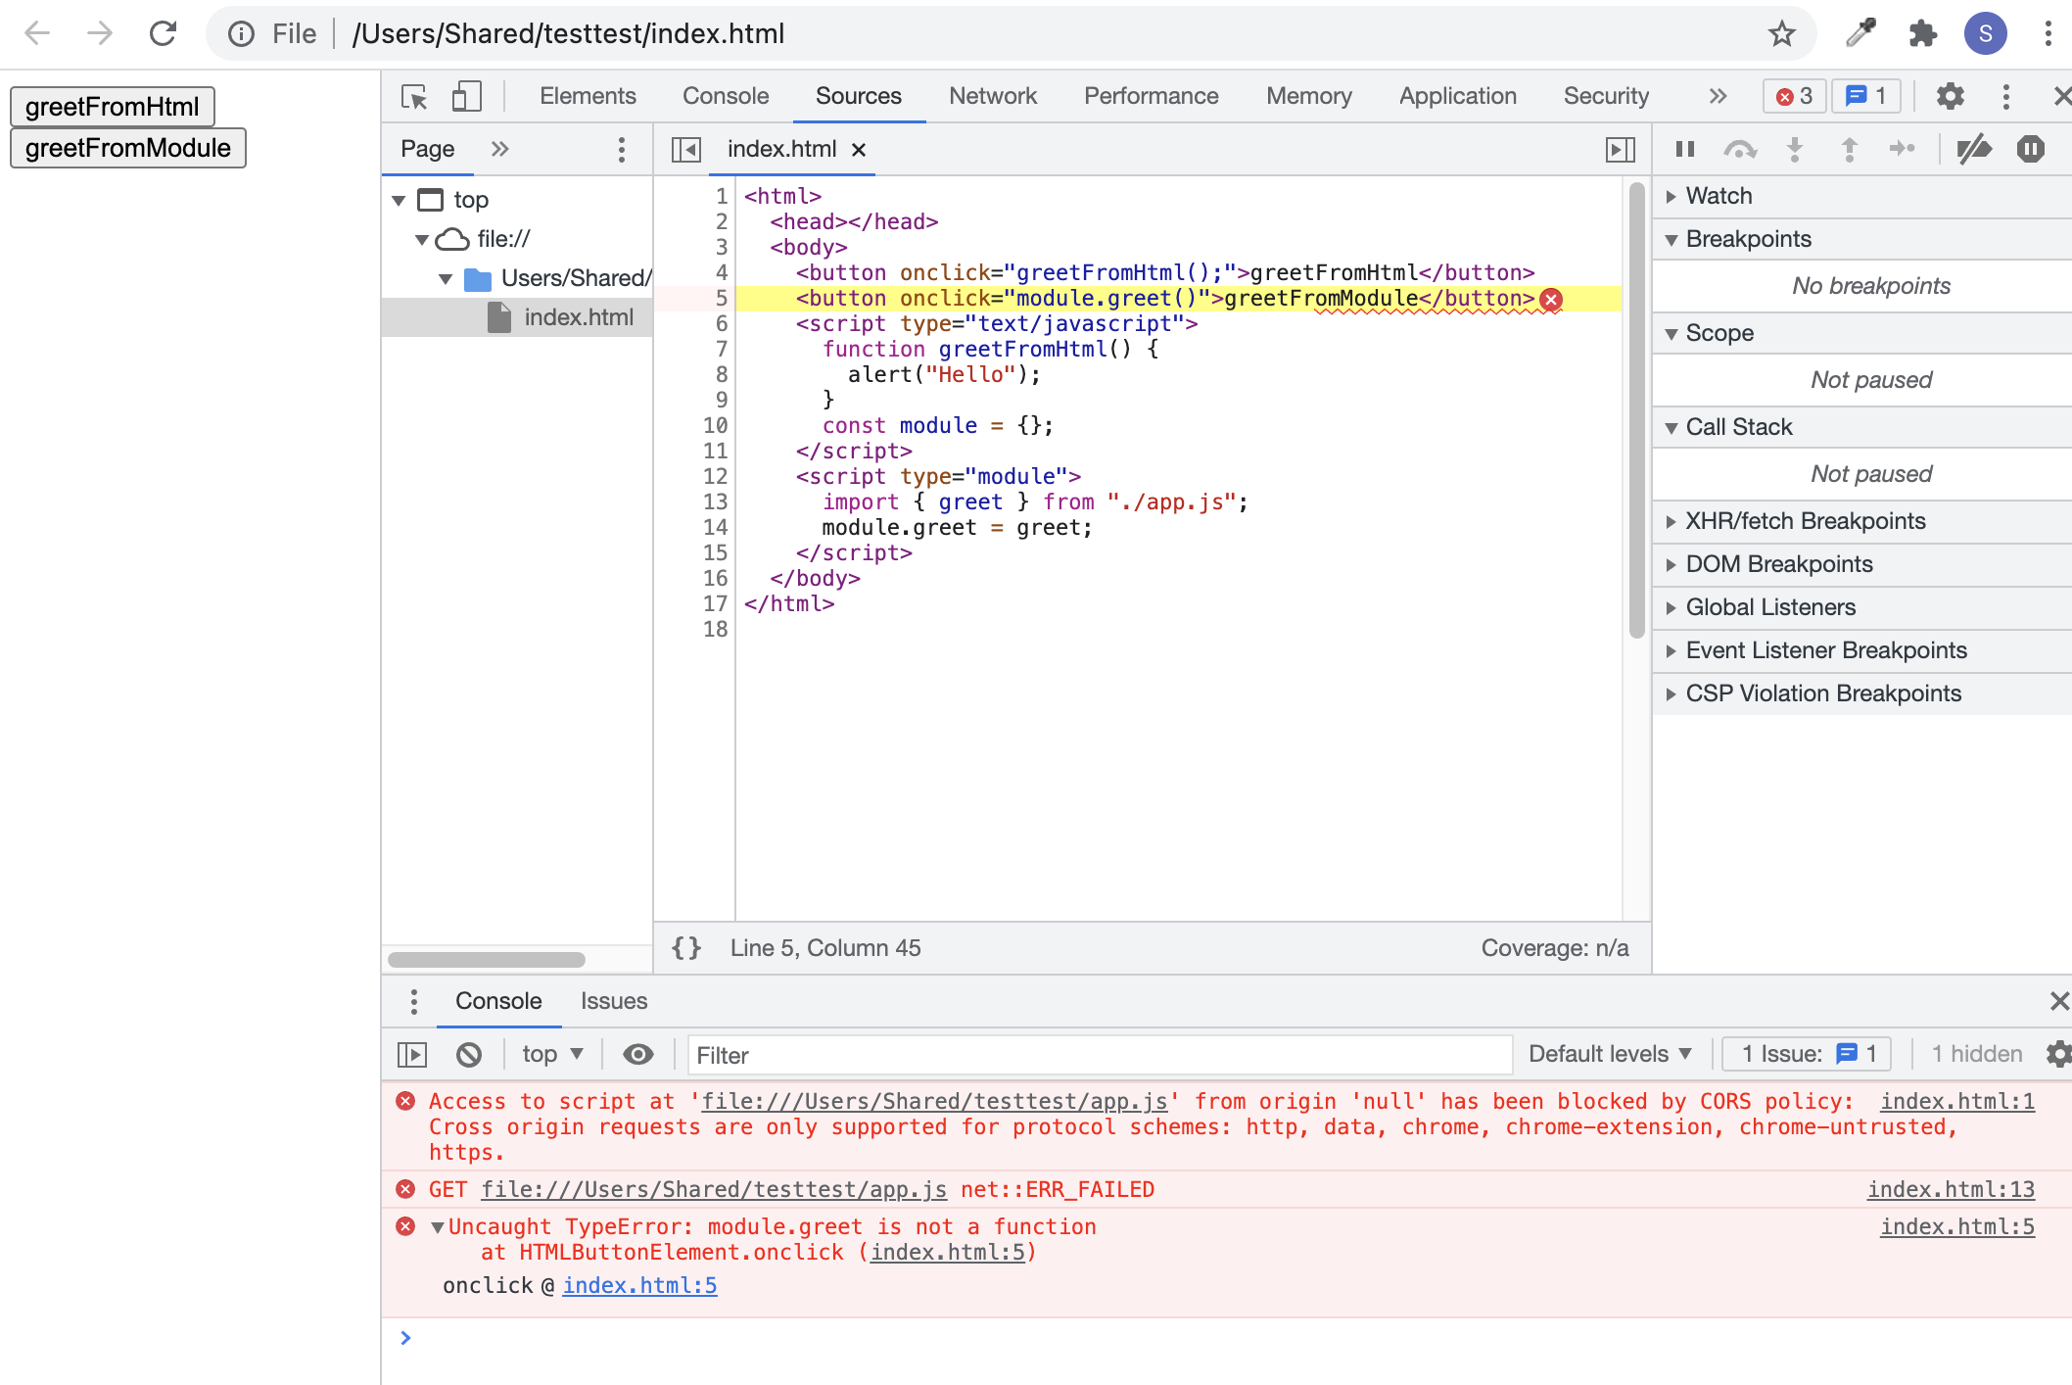
Task: Toggle the device toolbar icon
Action: [466, 96]
